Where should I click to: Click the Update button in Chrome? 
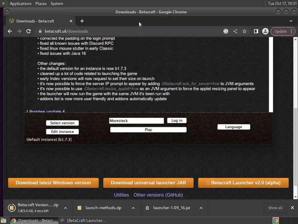[280, 32]
